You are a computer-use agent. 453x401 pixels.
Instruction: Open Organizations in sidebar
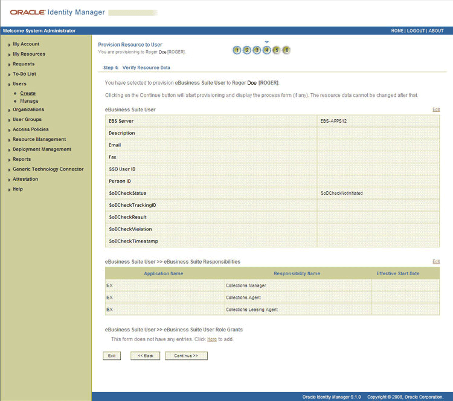28,109
